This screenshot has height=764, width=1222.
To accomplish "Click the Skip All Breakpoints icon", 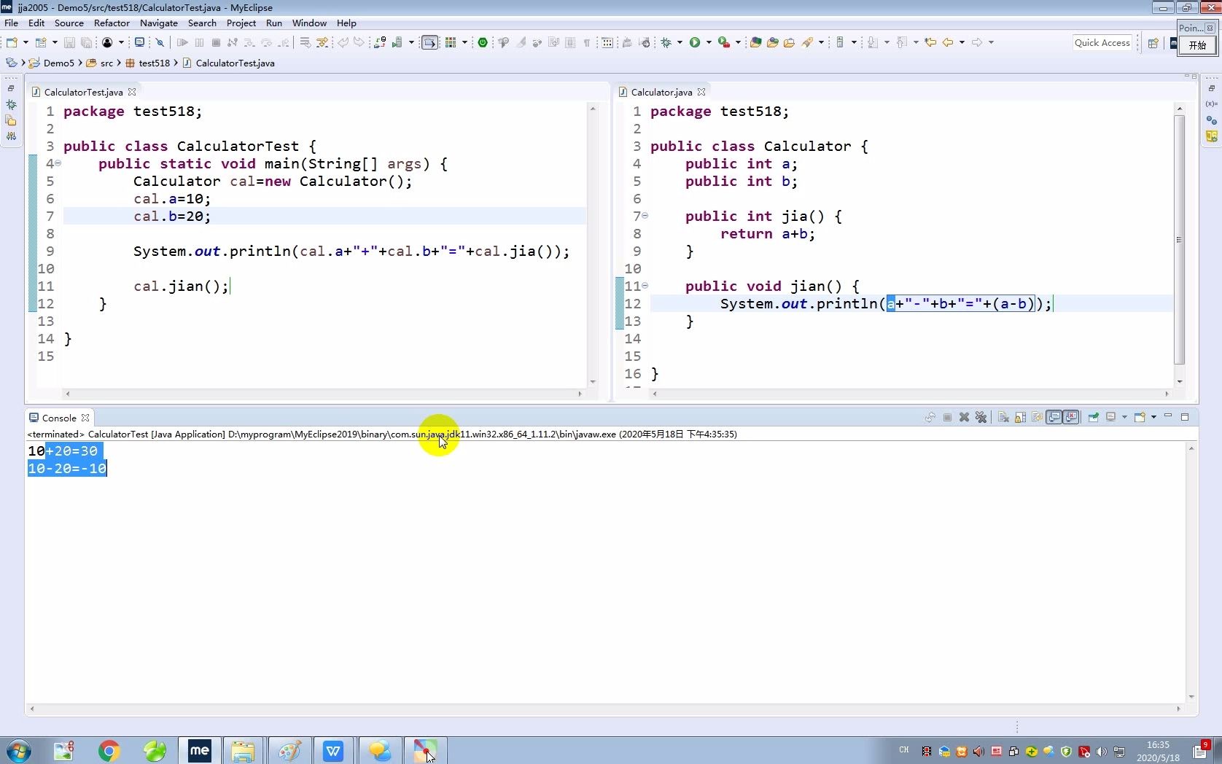I will [160, 42].
